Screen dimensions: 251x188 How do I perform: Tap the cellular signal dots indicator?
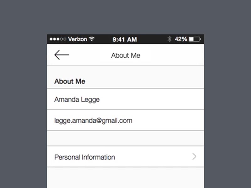pos(58,39)
